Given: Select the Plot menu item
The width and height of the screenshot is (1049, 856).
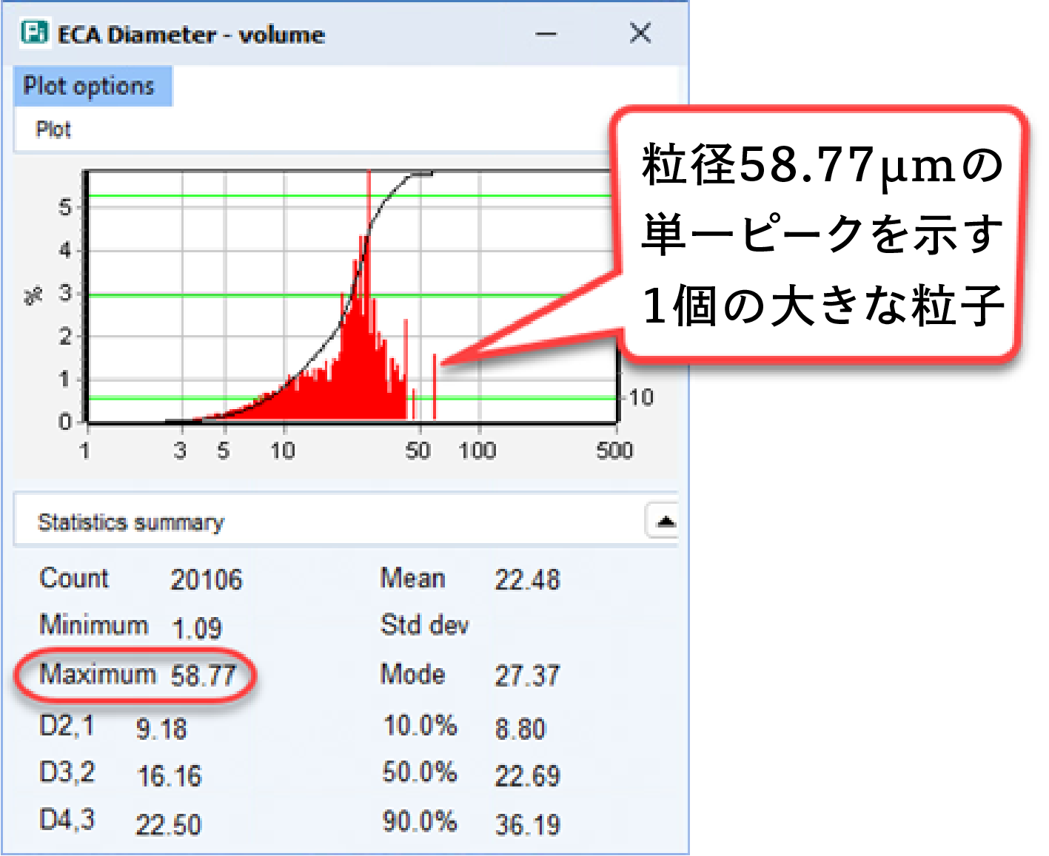Looking at the screenshot, I should 53,129.
